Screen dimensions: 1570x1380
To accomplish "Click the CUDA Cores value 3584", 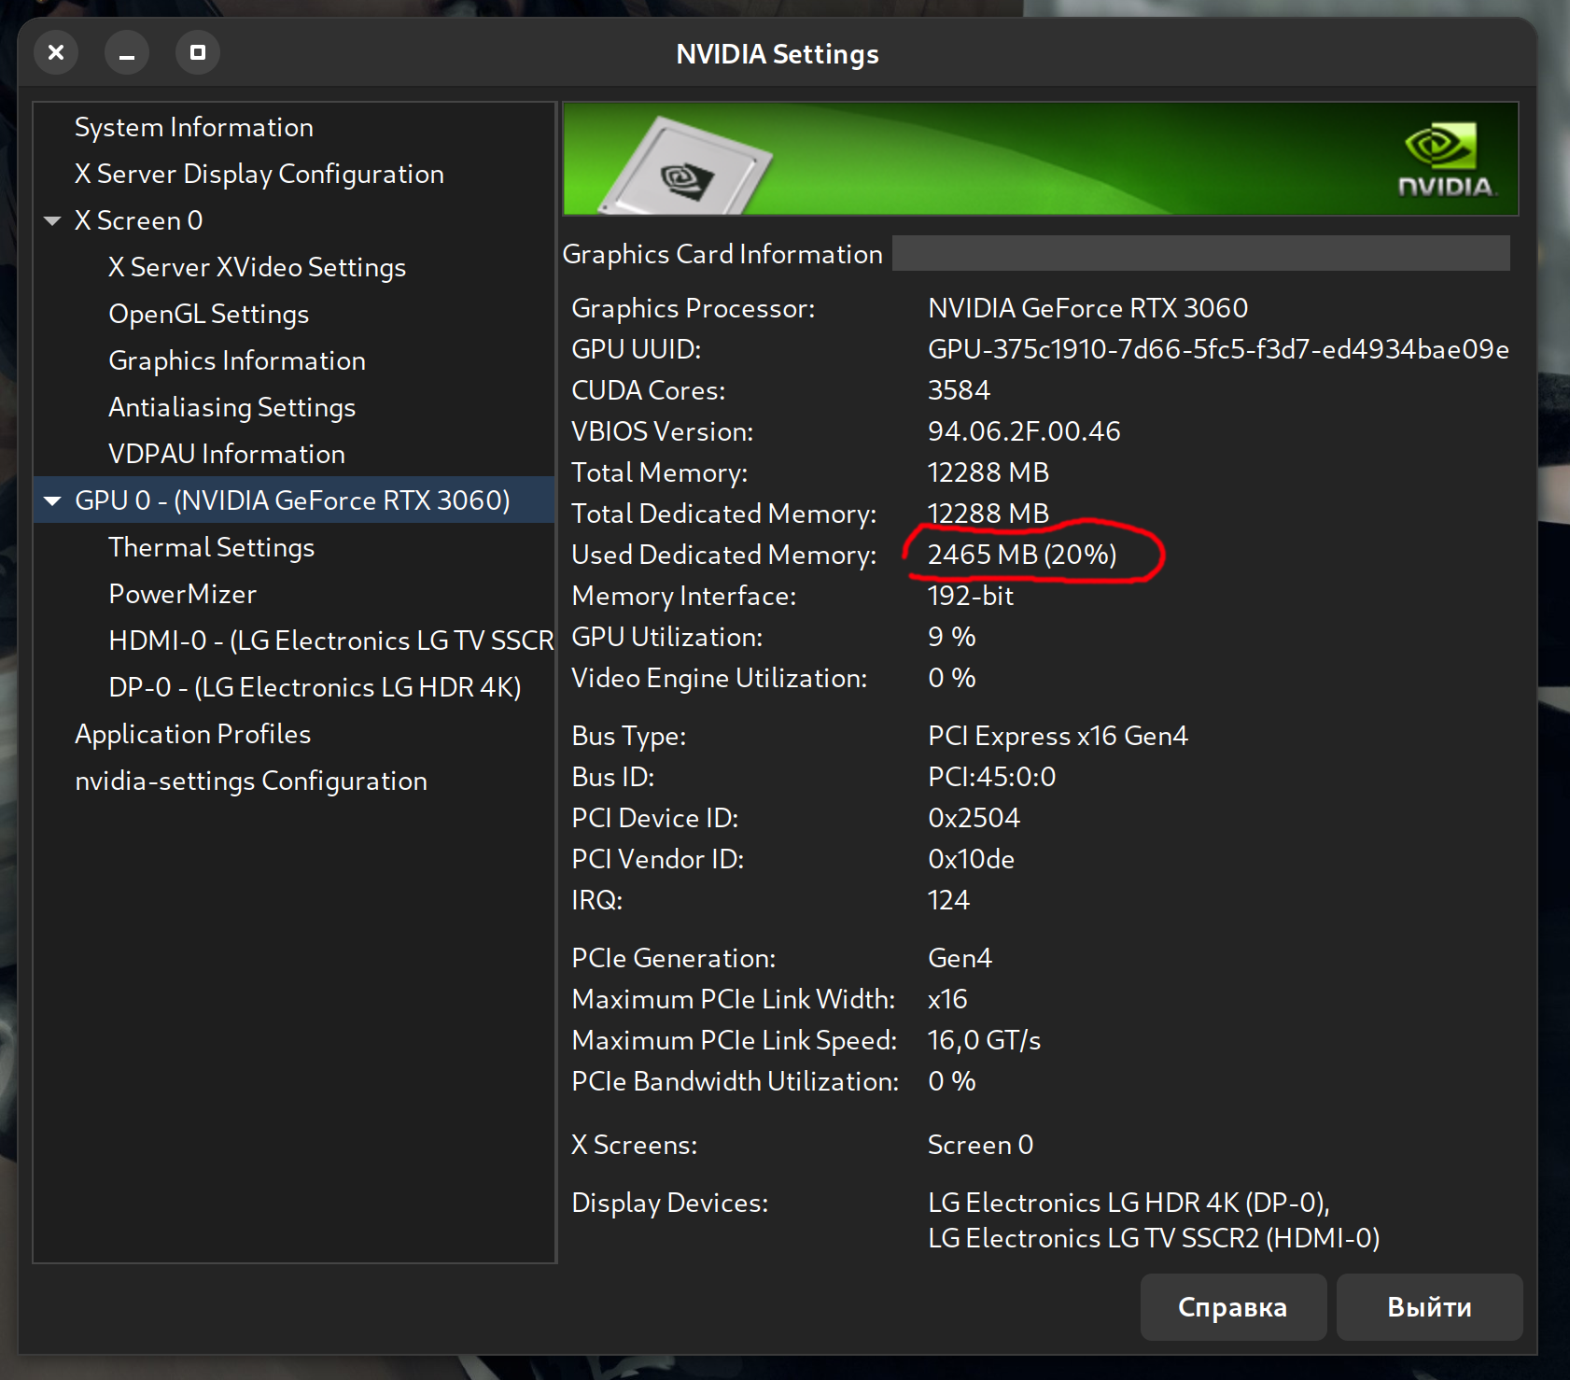I will (x=959, y=390).
